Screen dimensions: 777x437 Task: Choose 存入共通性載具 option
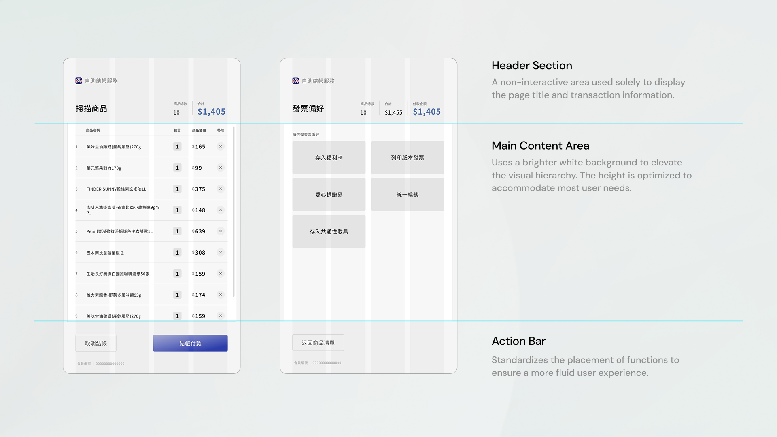329,231
